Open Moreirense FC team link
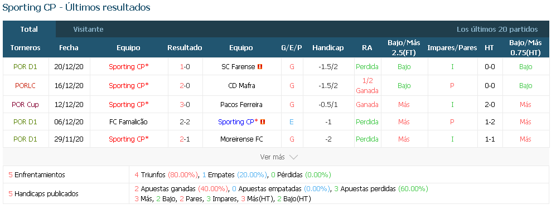Image resolution: width=556 pixels, height=209 pixels. coord(241,139)
